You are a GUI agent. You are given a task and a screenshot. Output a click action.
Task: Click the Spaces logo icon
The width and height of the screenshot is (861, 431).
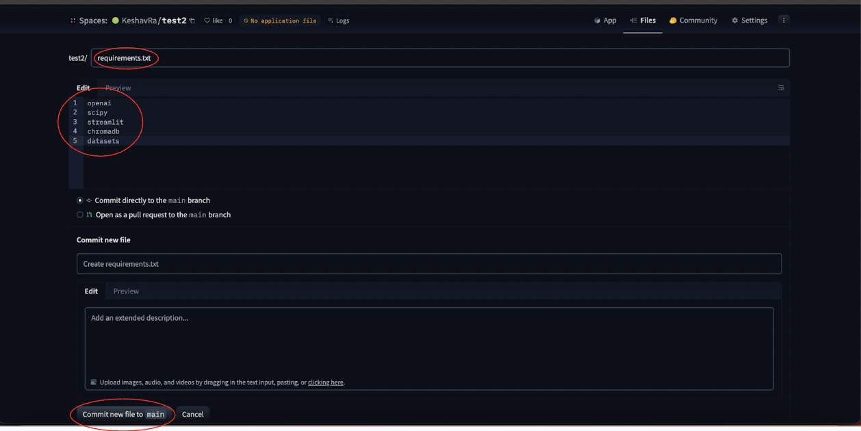coord(73,21)
